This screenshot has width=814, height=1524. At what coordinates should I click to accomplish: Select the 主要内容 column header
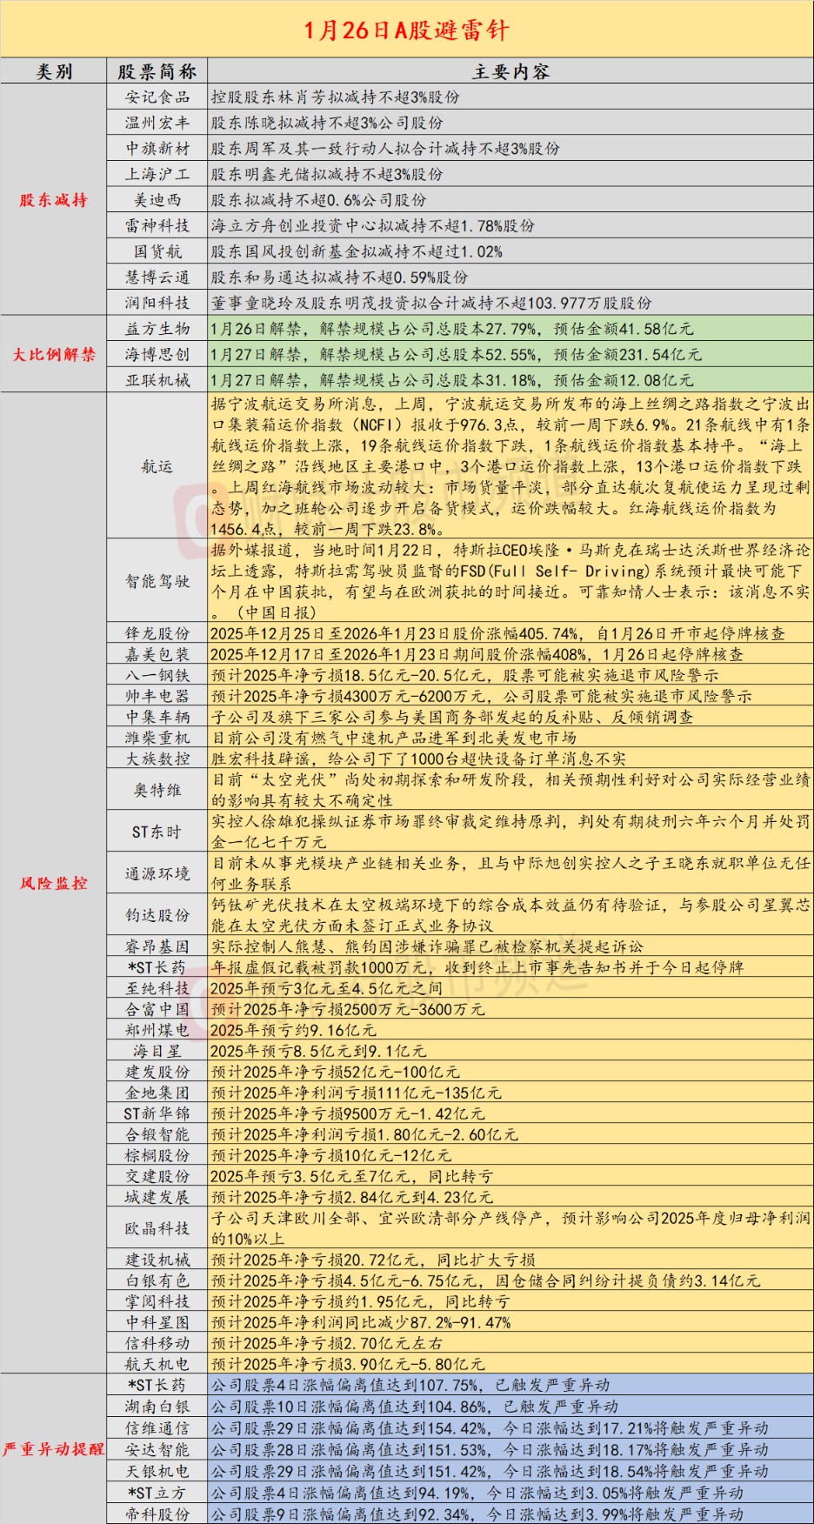510,71
